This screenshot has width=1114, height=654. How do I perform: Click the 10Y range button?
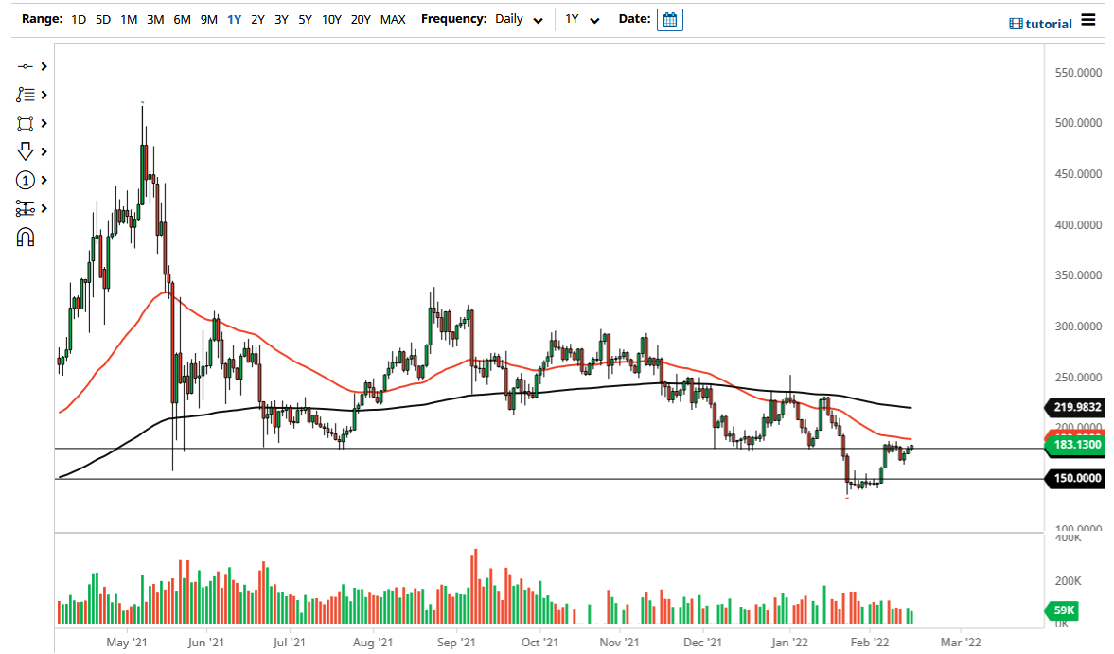[x=331, y=19]
